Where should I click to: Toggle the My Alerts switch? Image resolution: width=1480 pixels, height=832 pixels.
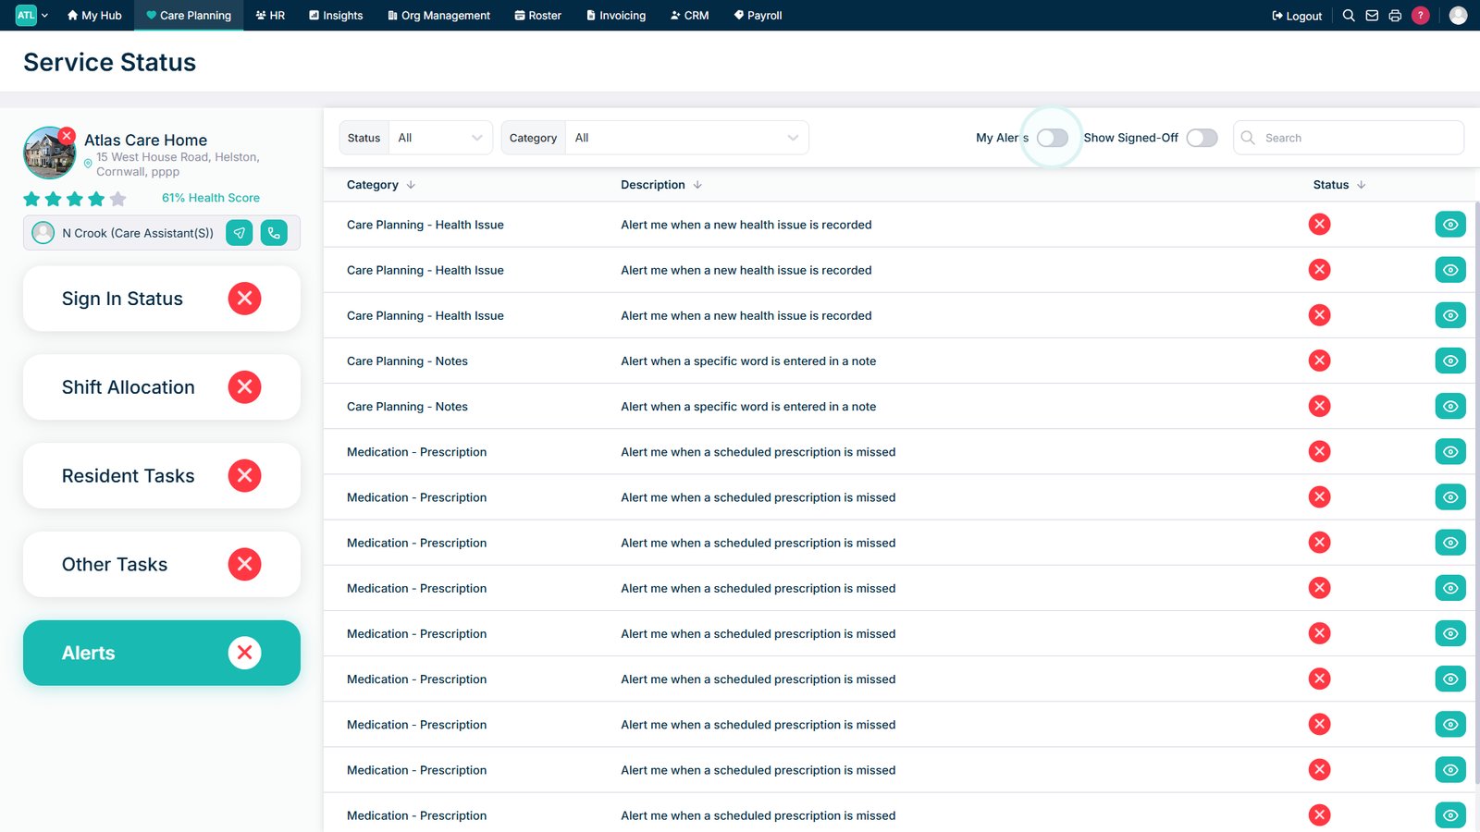(1052, 138)
